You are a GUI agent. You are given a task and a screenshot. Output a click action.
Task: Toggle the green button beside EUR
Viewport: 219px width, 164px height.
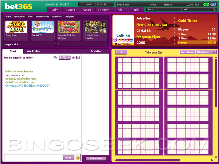(206, 4)
